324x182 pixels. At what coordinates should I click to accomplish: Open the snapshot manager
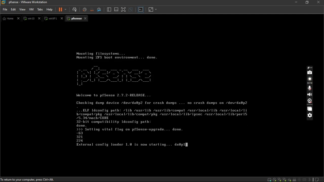tap(99, 10)
